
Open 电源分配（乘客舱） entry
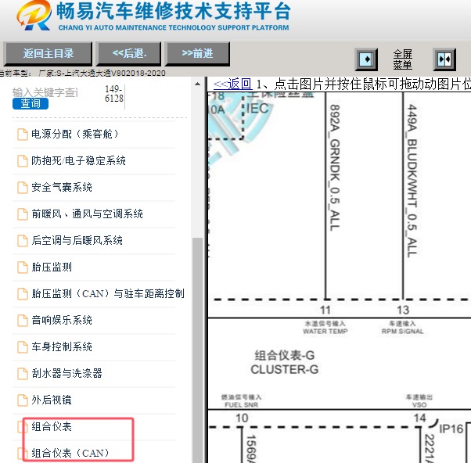click(x=75, y=135)
